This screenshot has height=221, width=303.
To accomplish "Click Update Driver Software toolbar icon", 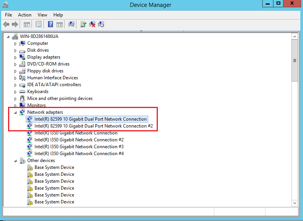I will click(x=83, y=24).
